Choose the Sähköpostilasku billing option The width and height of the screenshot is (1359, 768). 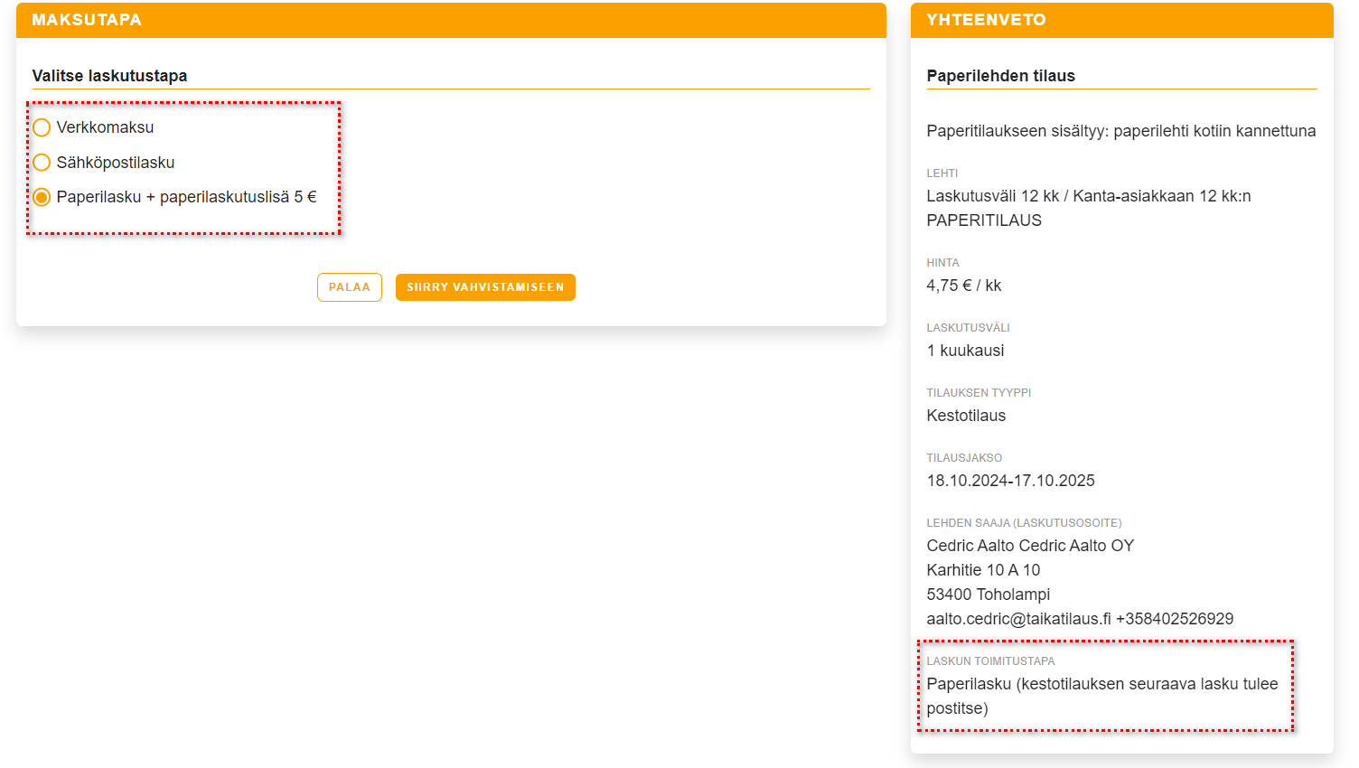click(x=42, y=163)
